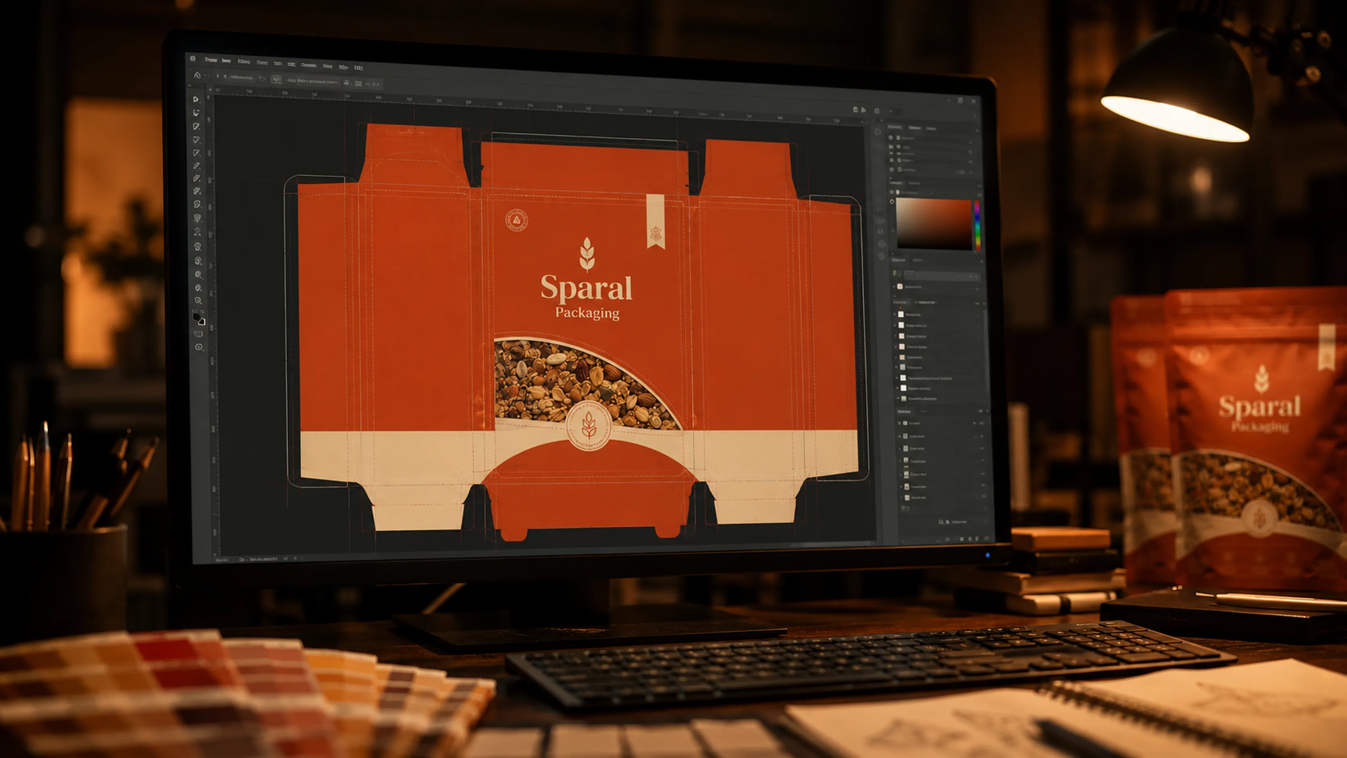This screenshot has height=758, width=1347.
Task: Click the rectangle mode icon below the color swatches
Action: point(198,334)
